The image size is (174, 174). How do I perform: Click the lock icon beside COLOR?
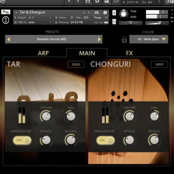[x=124, y=40]
